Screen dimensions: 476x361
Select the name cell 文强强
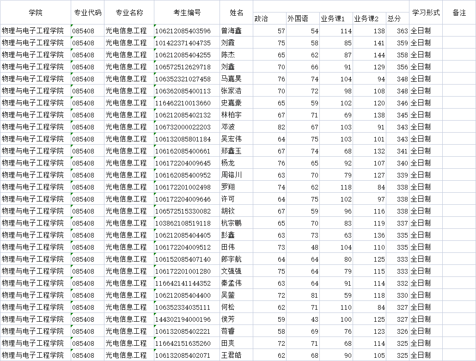click(236, 271)
